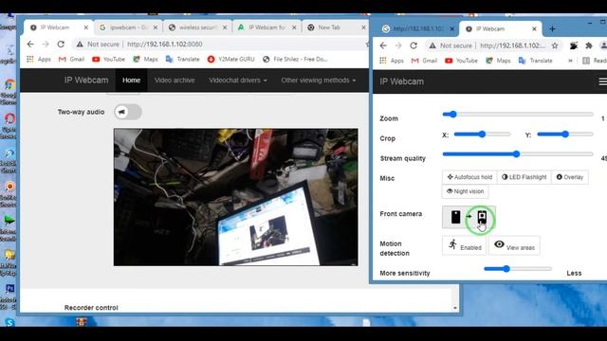Switch to ipwebcam Google search tab
Screen dimensions: 607x341
[128, 27]
